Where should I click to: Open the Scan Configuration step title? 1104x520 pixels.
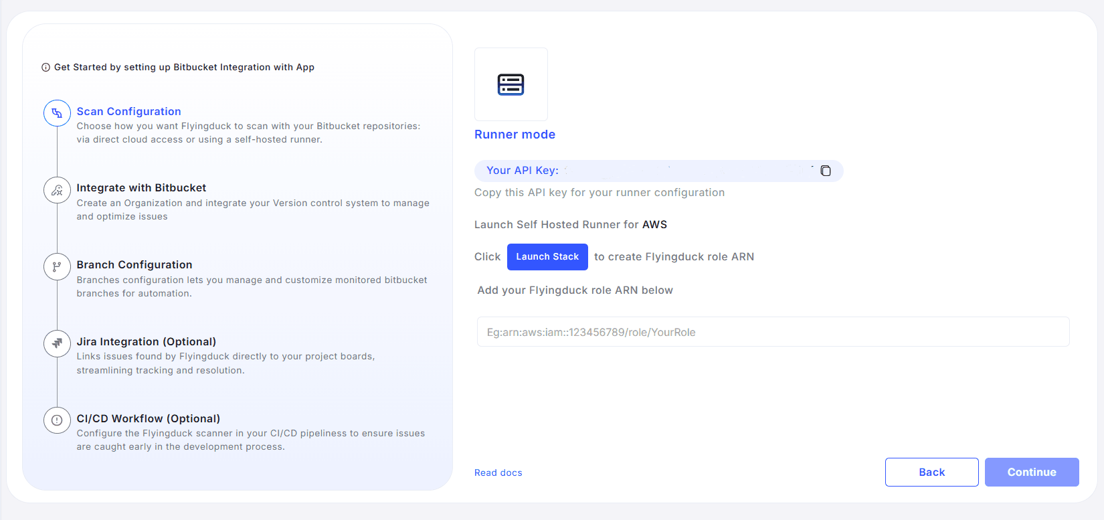point(128,112)
